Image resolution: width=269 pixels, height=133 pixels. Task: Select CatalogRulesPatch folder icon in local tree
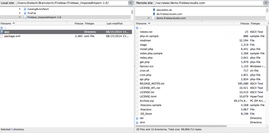(x=25, y=9)
